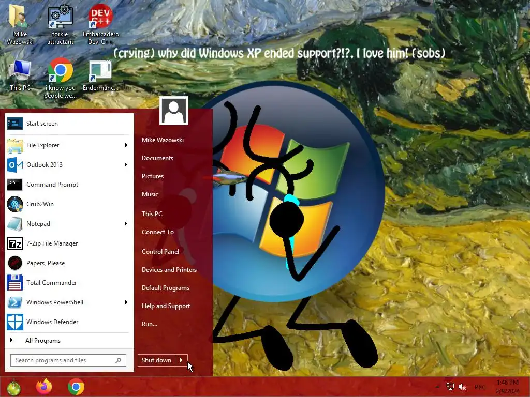The height and width of the screenshot is (397, 530).
Task: Click the Outlook 2013 icon
Action: pyautogui.click(x=15, y=165)
